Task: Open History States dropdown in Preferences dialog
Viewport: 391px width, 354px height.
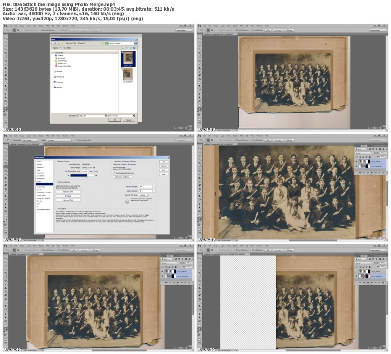Action: point(154,187)
